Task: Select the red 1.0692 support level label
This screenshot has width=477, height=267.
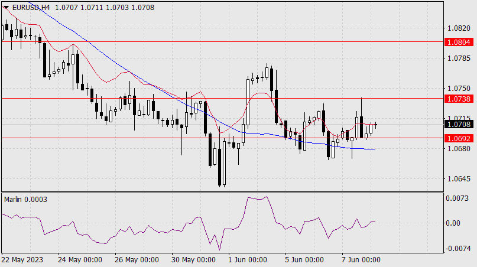Action: (459, 138)
